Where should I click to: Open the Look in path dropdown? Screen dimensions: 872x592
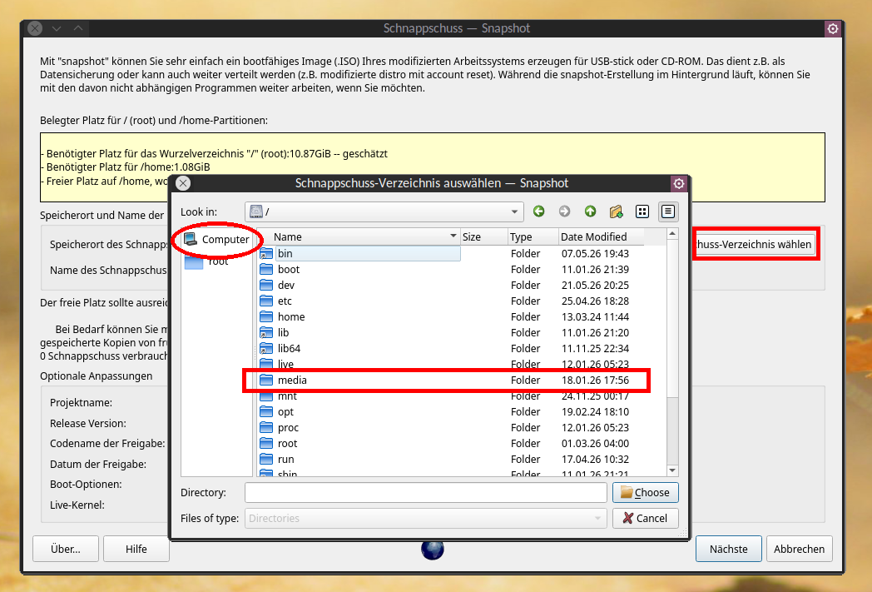[514, 211]
